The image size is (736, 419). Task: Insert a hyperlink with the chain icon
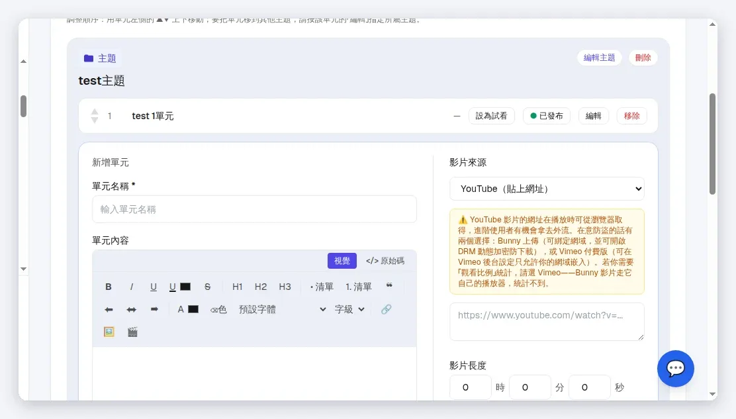coord(386,309)
